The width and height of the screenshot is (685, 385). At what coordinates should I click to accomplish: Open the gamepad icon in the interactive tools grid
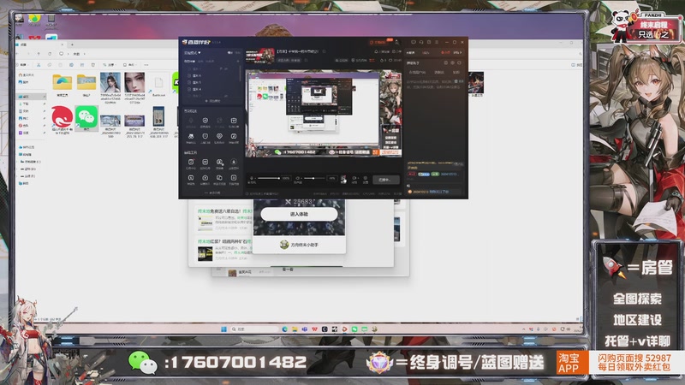(191, 136)
